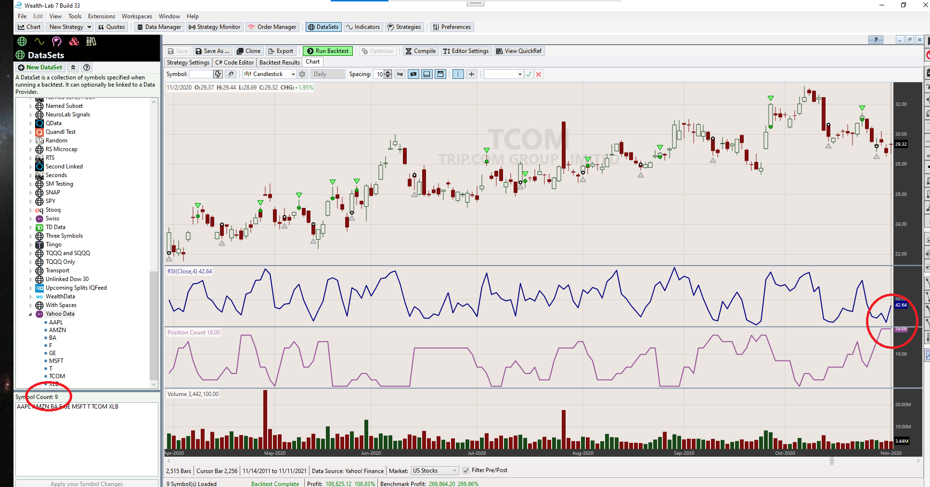Open the pink brain-head panel icon
This screenshot has height=487, width=930.
point(57,42)
